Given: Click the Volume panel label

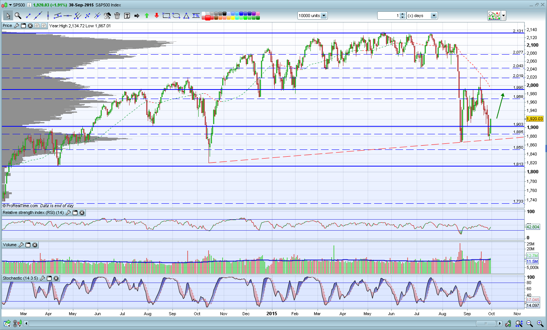Looking at the screenshot, I should click(x=10, y=245).
